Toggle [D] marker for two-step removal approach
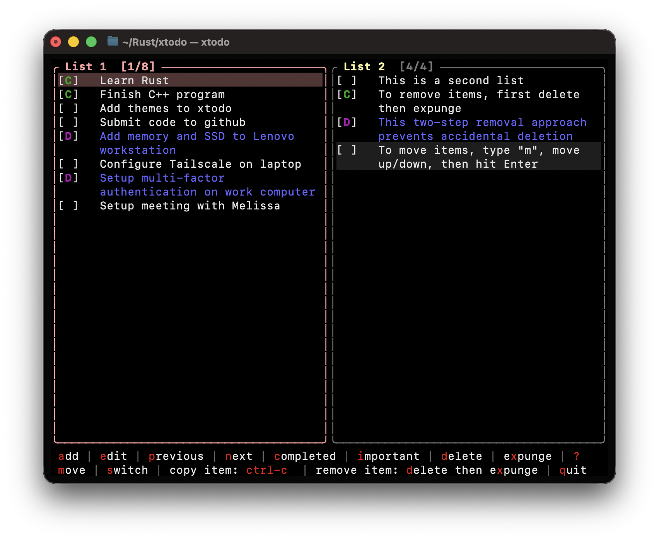Screen dimensions: 659x541 [347, 122]
